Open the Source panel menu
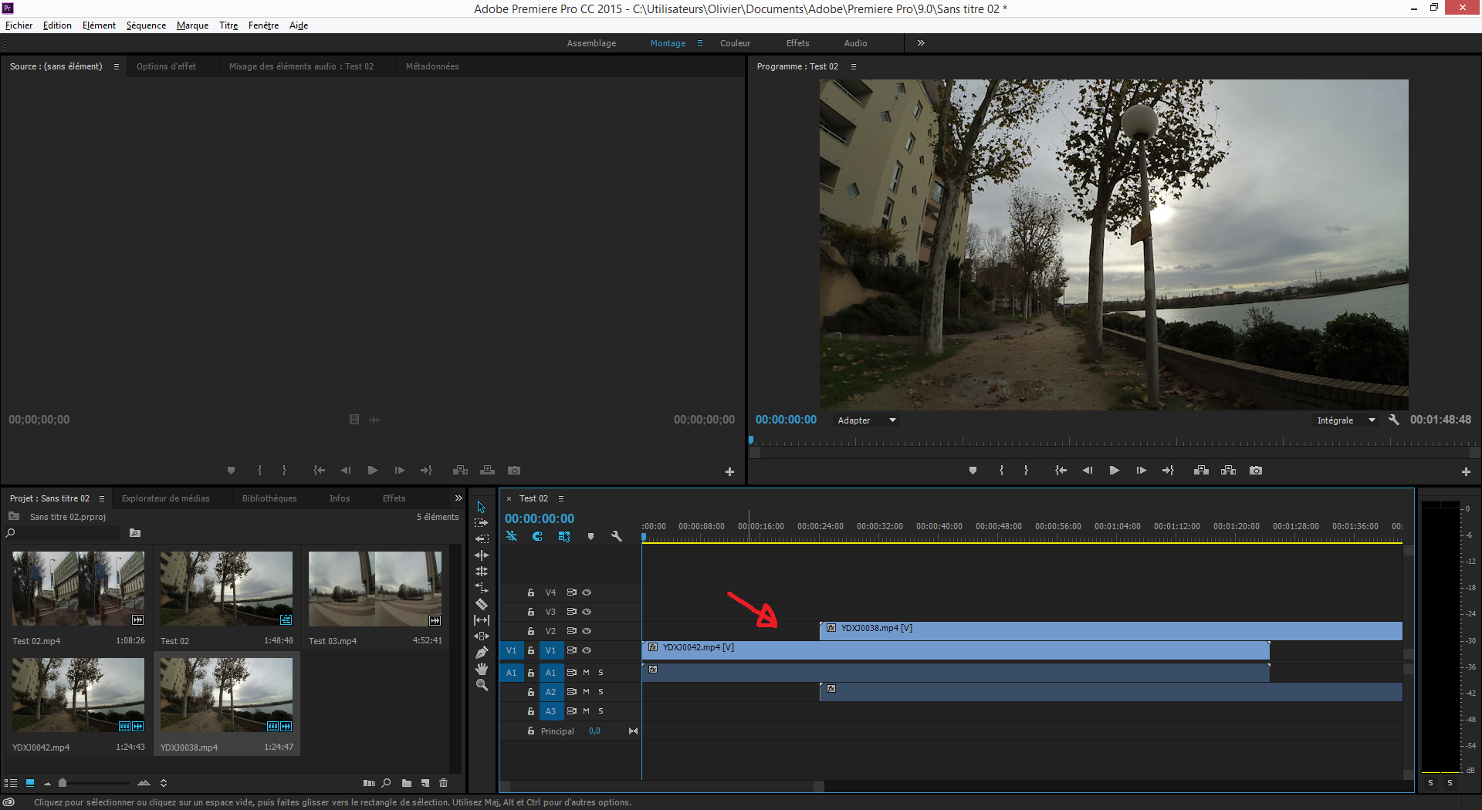This screenshot has width=1482, height=810. pyautogui.click(x=117, y=67)
